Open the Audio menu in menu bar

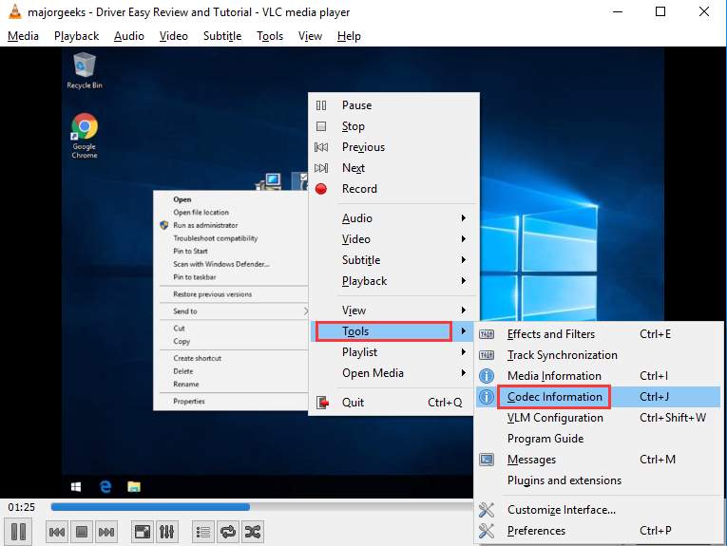tap(129, 36)
